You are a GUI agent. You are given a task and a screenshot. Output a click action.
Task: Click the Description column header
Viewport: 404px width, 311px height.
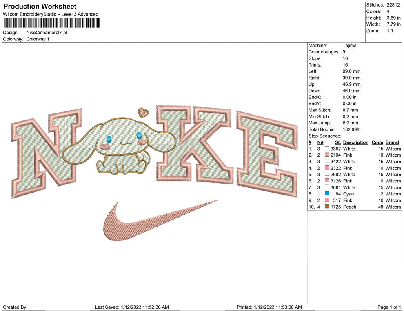click(355, 142)
